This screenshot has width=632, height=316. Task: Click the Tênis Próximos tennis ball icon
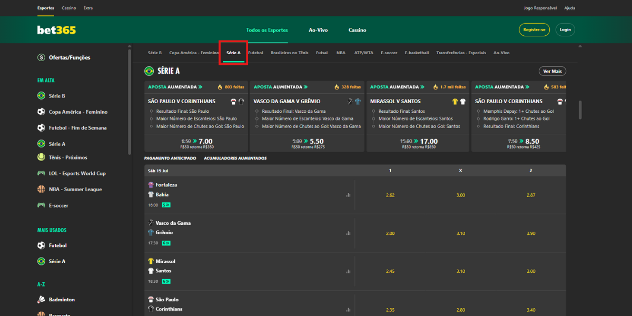click(41, 157)
